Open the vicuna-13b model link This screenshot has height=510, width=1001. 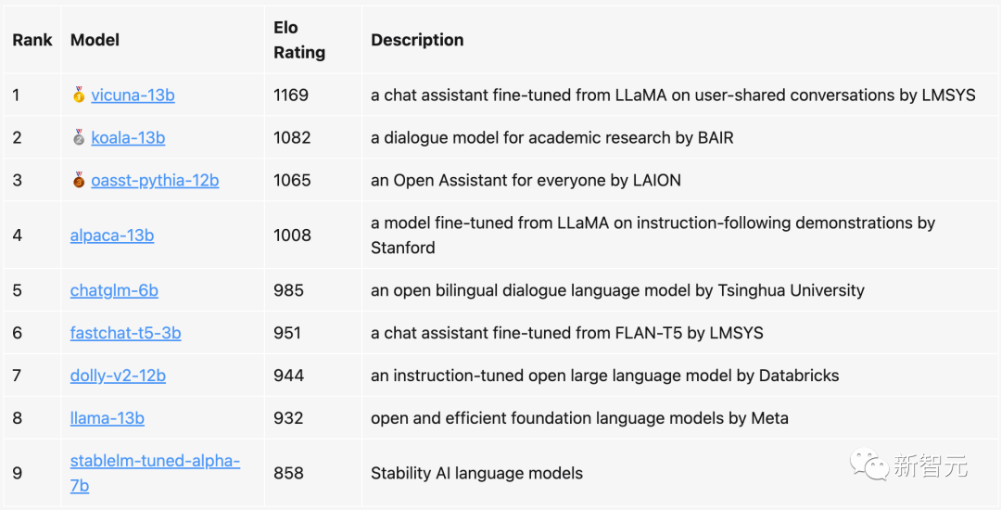pyautogui.click(x=133, y=96)
